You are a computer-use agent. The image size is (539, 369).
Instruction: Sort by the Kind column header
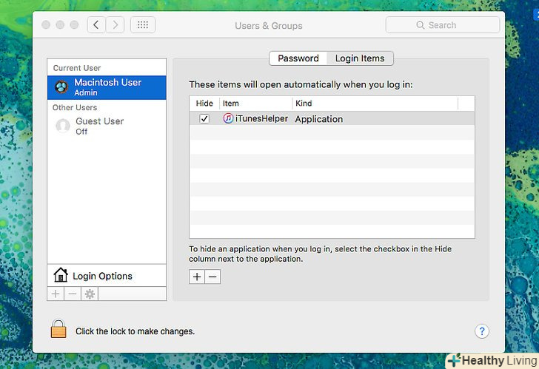pyautogui.click(x=374, y=104)
